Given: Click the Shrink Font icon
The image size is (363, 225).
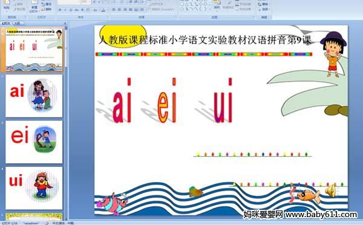Looking at the screenshot, I should [x=99, y=1].
